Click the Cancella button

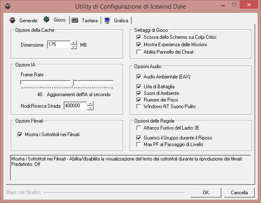coord(239,193)
